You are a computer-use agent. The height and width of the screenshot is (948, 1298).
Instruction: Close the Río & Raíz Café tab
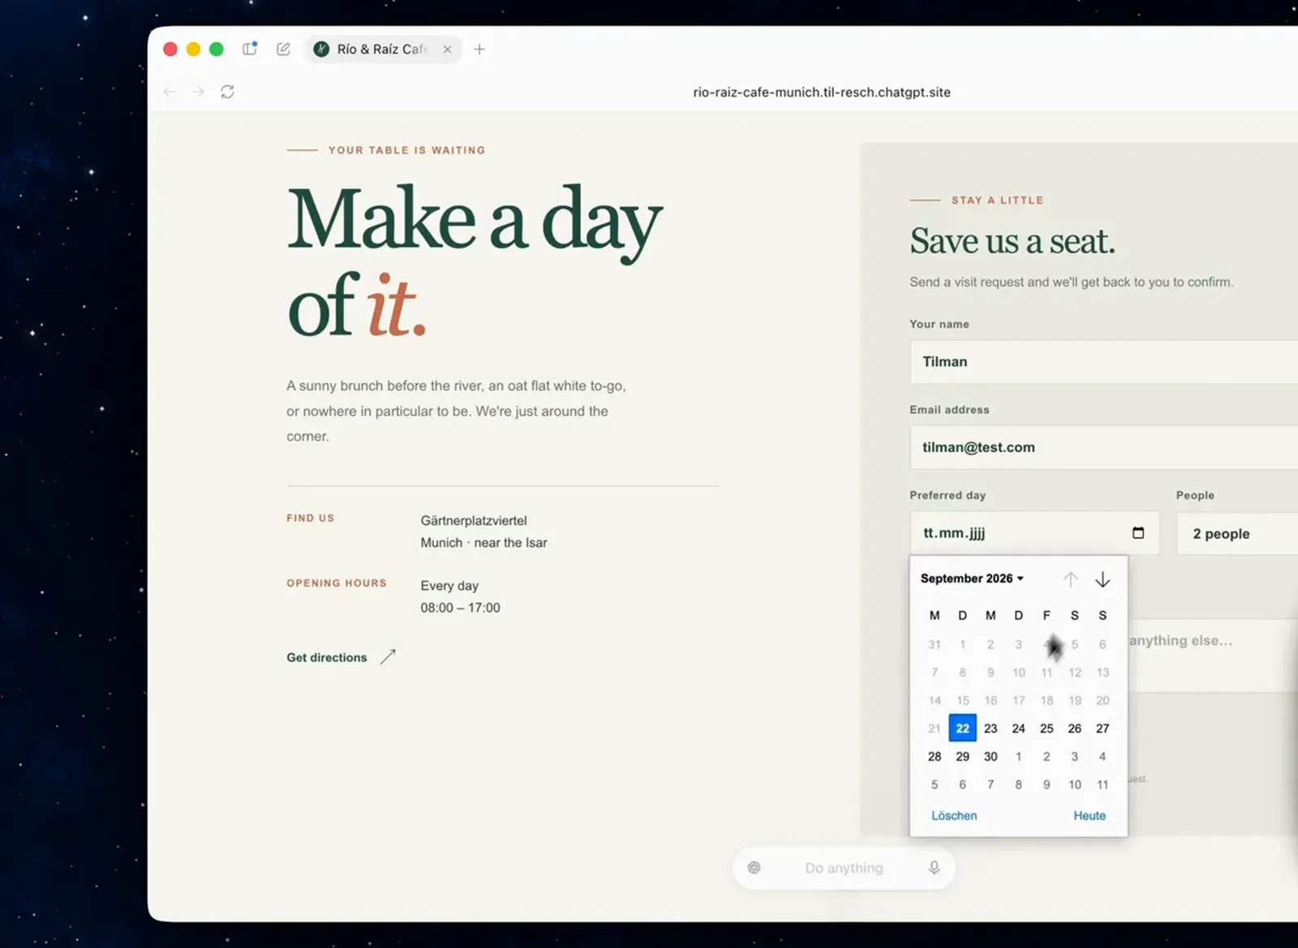point(447,50)
